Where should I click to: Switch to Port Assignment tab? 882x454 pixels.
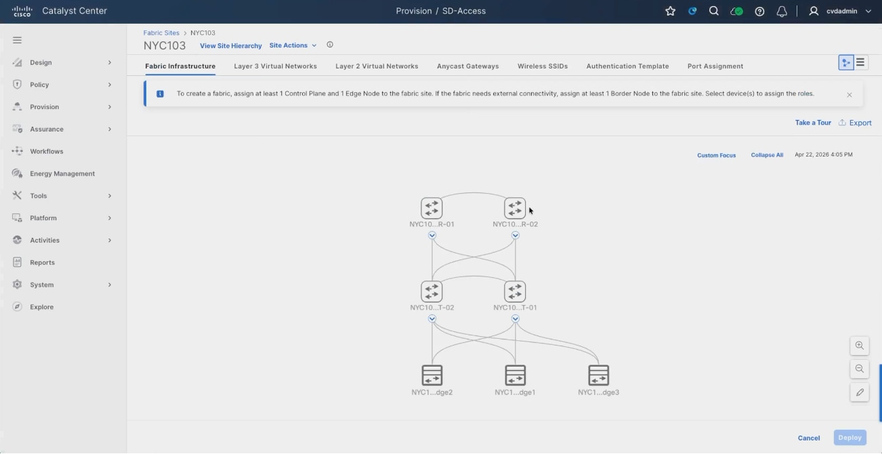(715, 66)
